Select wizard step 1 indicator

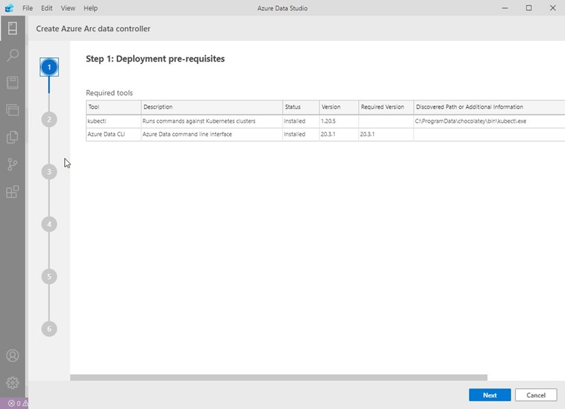tap(49, 67)
